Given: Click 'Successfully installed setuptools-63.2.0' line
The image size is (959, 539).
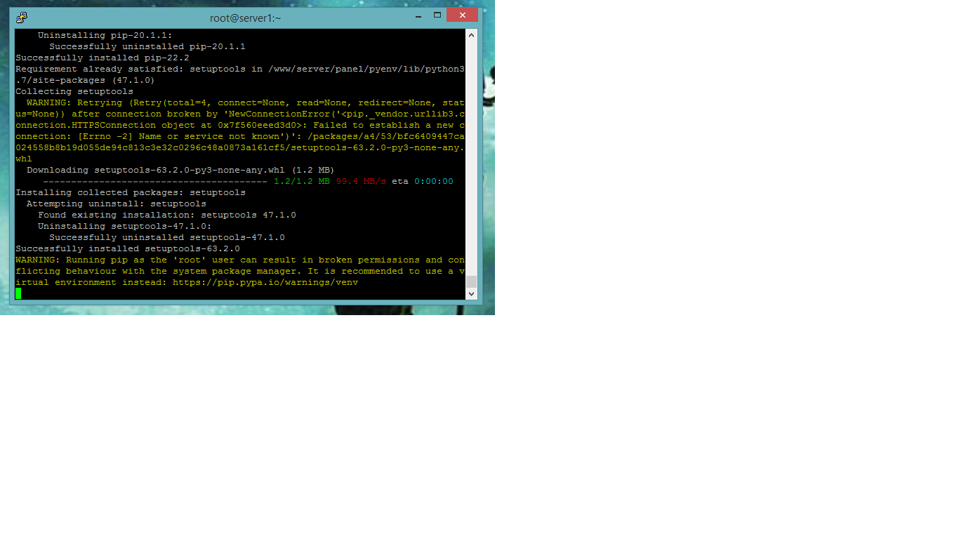Looking at the screenshot, I should click(128, 248).
